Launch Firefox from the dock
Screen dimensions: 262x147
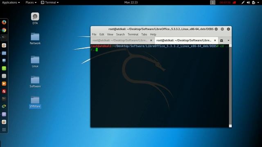[x=4, y=22]
